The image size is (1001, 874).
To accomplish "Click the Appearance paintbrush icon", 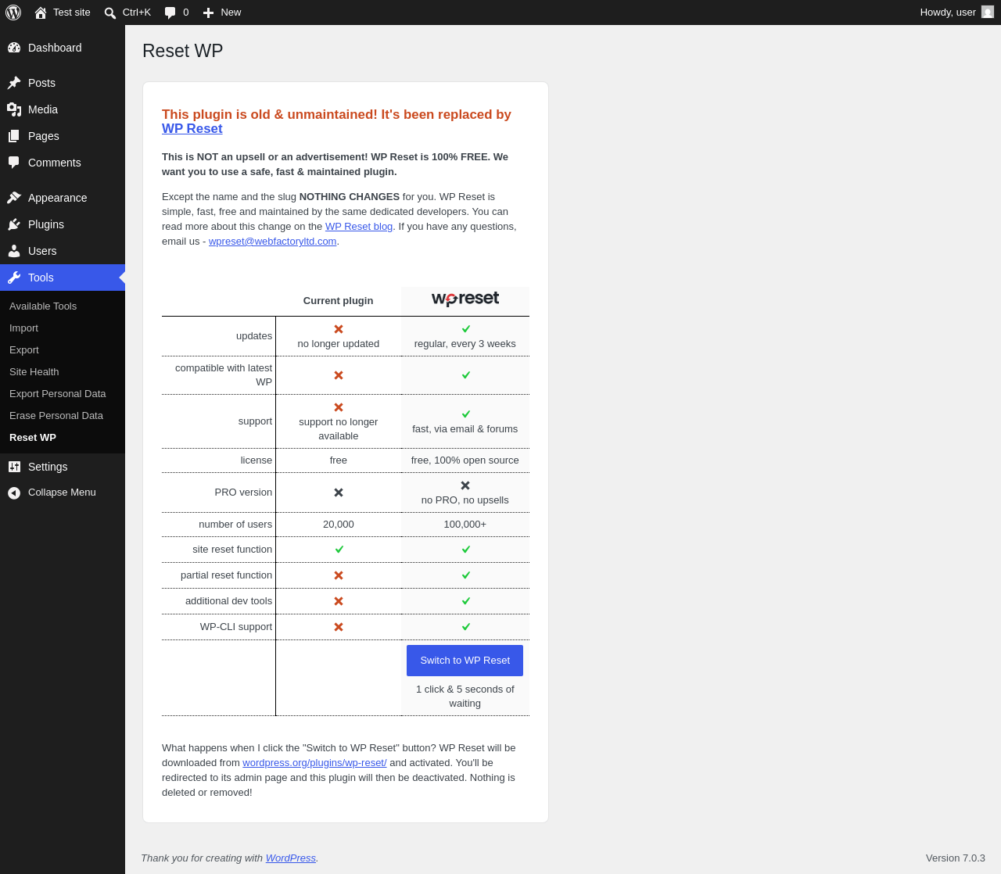I will tap(14, 198).
